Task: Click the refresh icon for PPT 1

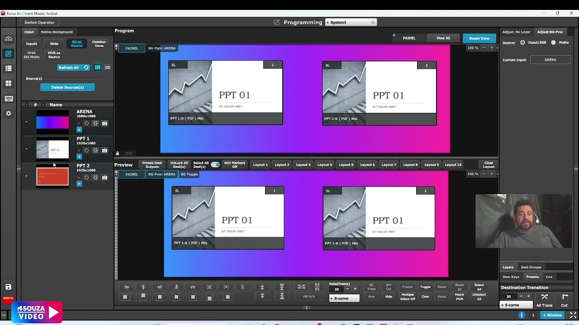Action: coord(86,150)
